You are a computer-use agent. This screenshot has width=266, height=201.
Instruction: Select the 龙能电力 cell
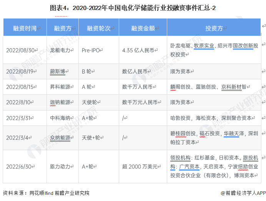click(63, 50)
